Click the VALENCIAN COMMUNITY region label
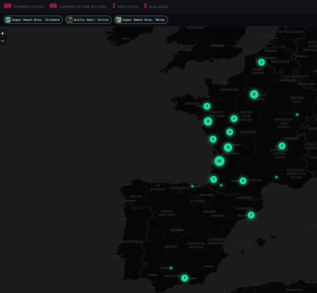The width and height of the screenshot is (317, 293). pyautogui.click(x=217, y=241)
